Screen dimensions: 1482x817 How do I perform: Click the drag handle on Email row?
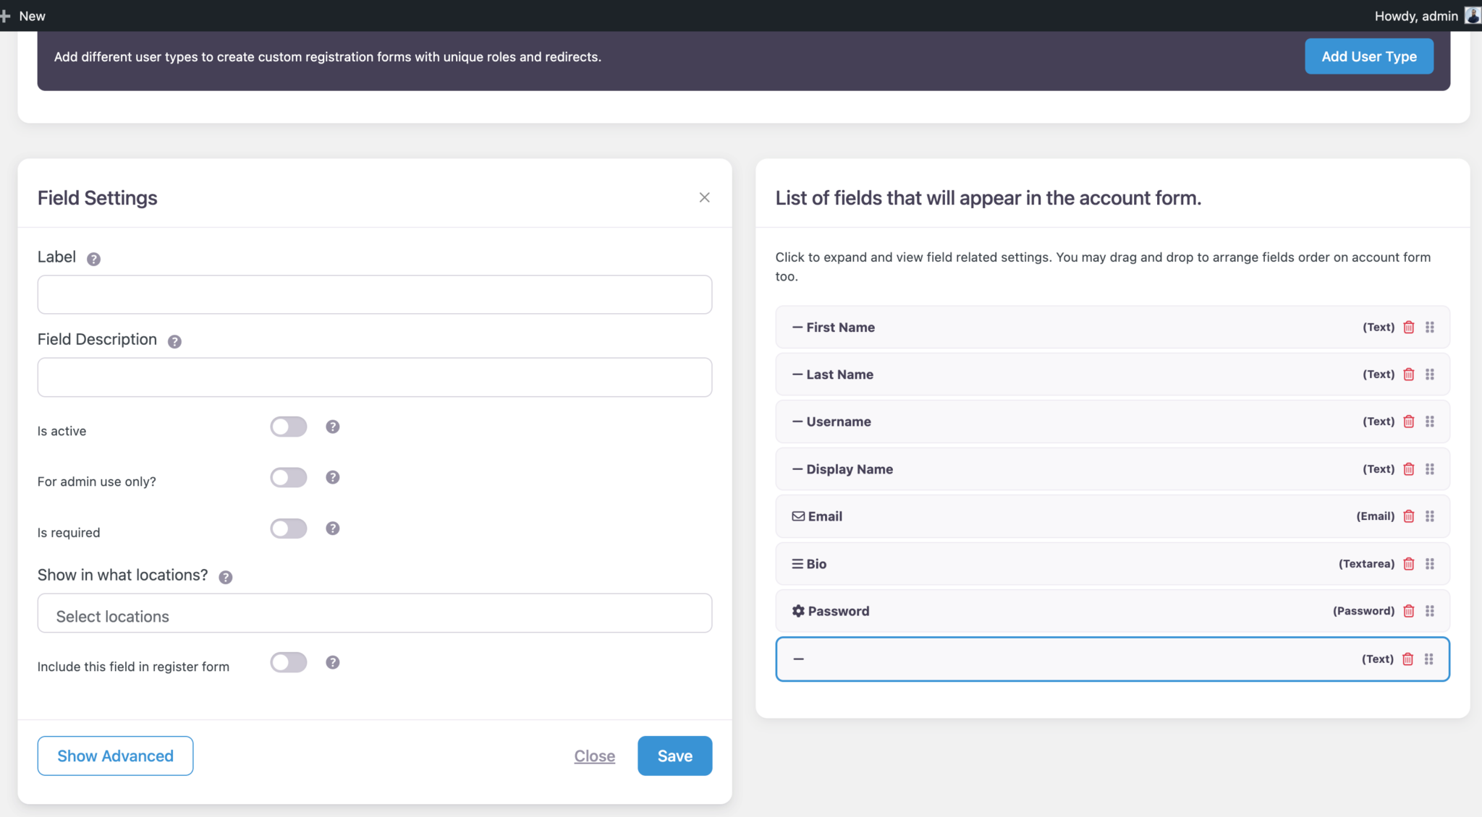click(1430, 516)
